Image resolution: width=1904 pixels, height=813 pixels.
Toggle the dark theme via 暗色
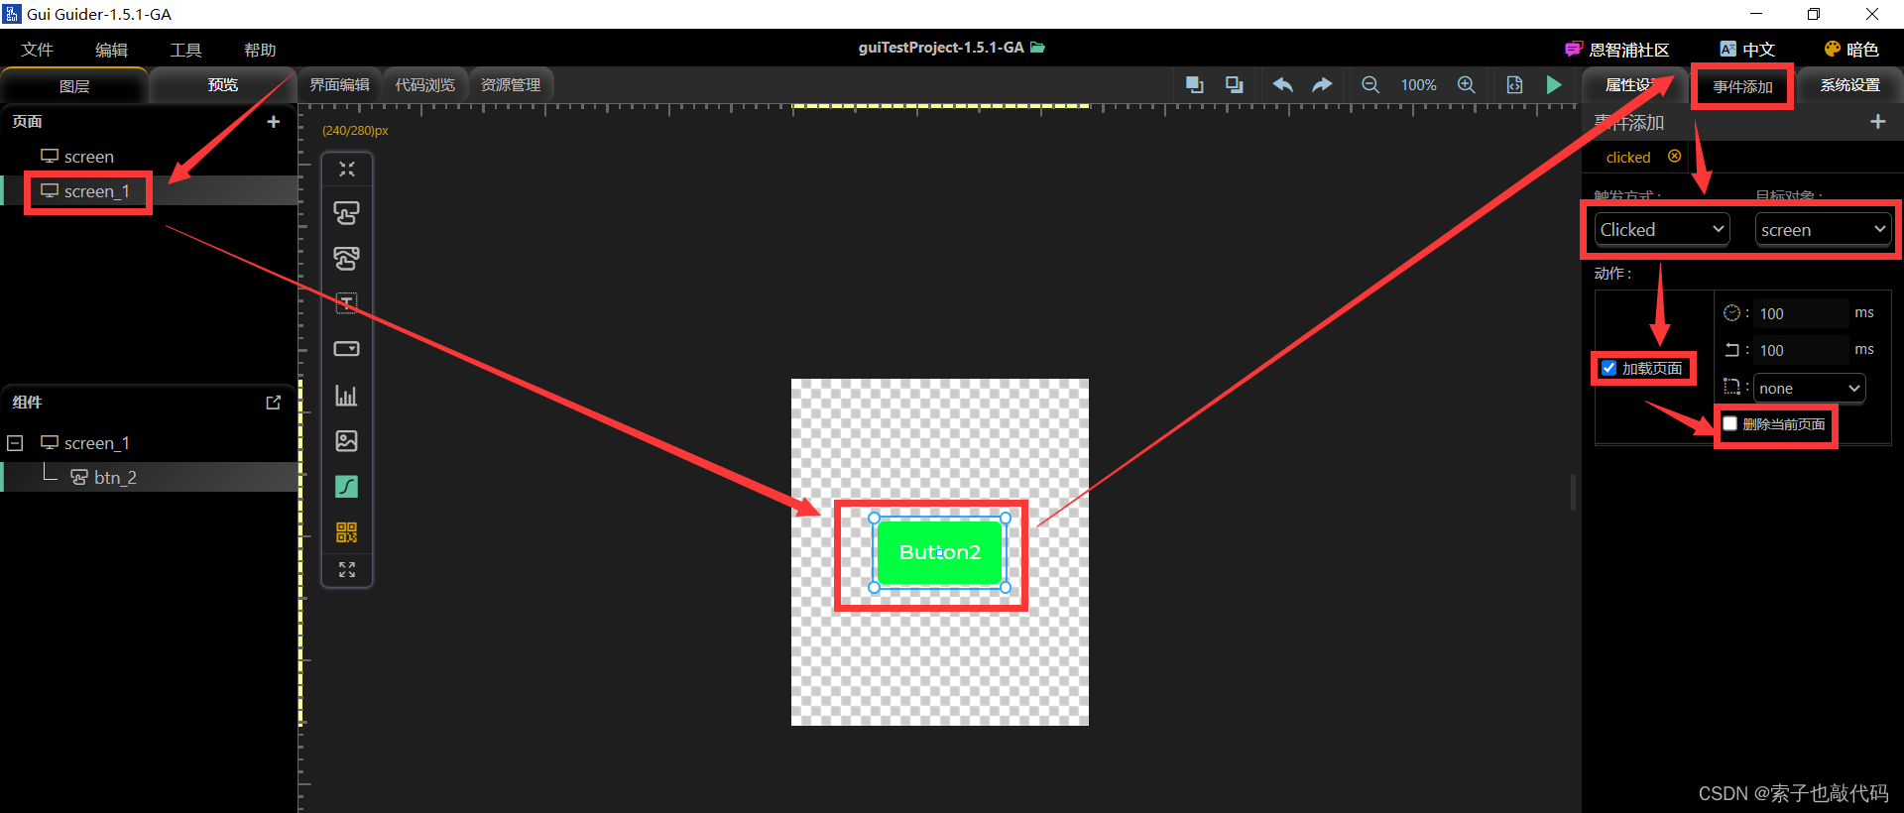tap(1851, 50)
